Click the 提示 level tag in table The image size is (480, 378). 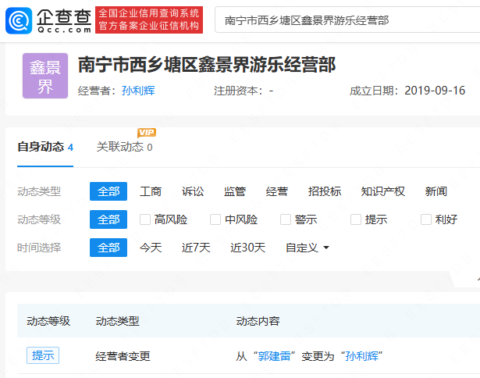[x=43, y=355]
